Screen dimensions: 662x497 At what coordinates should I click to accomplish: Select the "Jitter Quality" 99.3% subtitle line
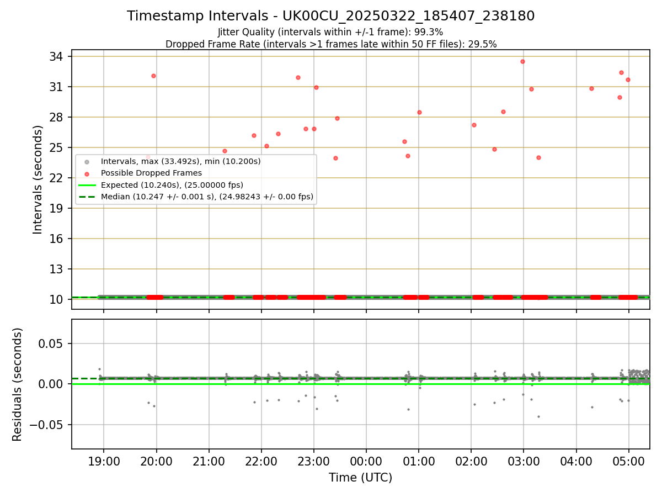pyautogui.click(x=330, y=32)
